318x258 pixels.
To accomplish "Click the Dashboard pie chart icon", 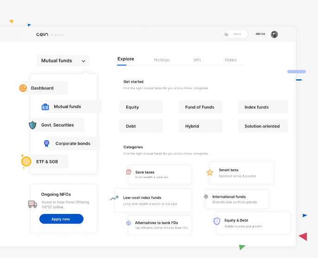I will point(23,88).
